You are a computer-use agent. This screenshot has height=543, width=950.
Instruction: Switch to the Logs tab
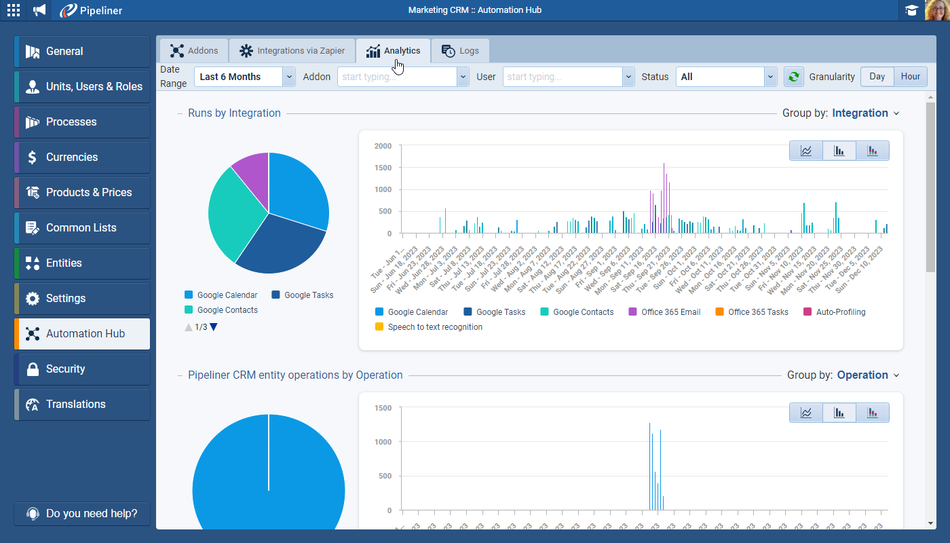460,51
